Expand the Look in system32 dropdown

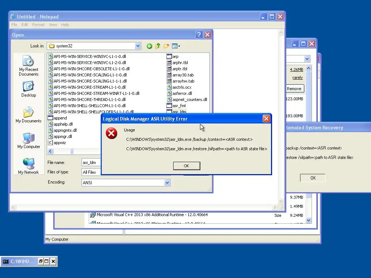pos(138,46)
